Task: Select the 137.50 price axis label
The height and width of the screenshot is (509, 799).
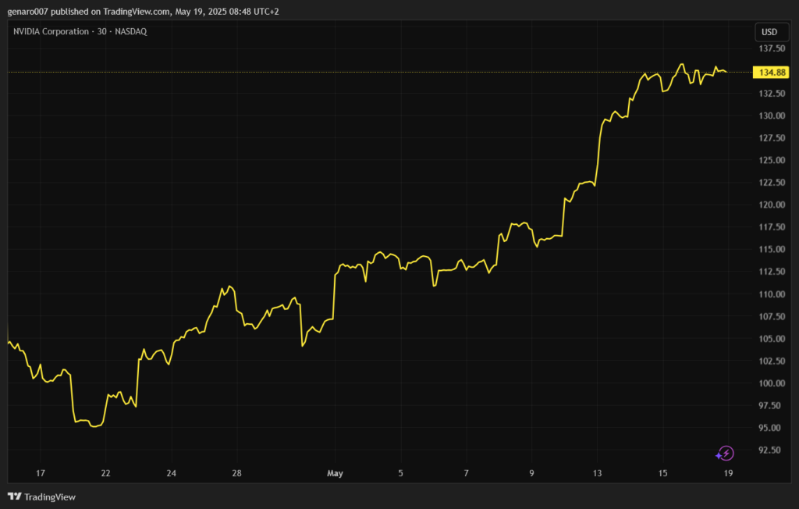Action: (x=771, y=48)
